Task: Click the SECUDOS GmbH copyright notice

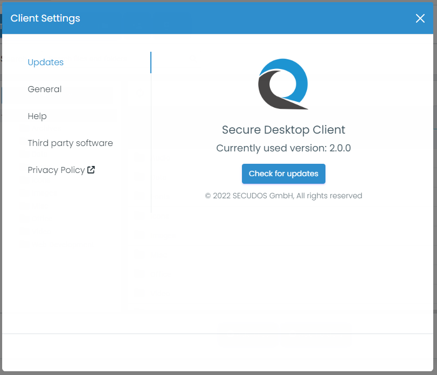Action: coord(283,196)
